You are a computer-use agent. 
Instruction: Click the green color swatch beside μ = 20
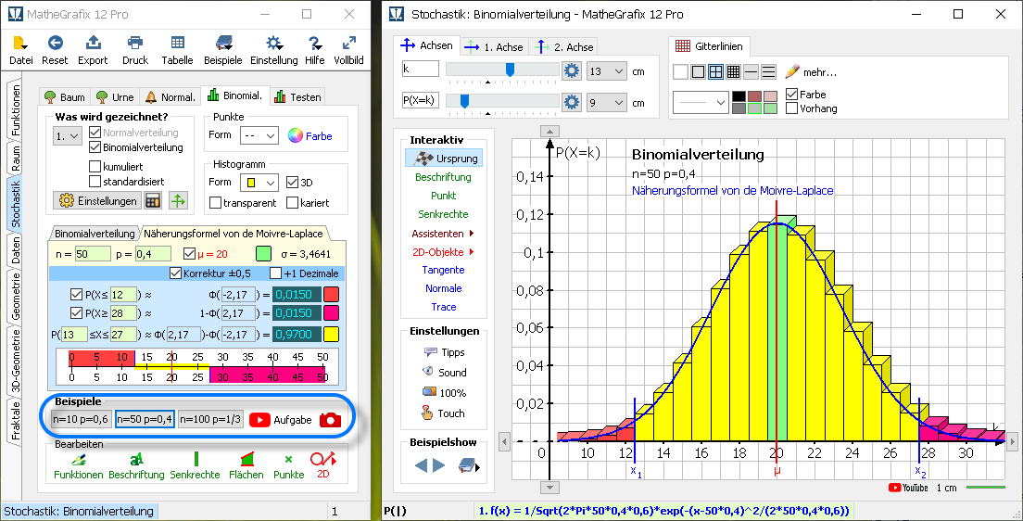coord(263,254)
